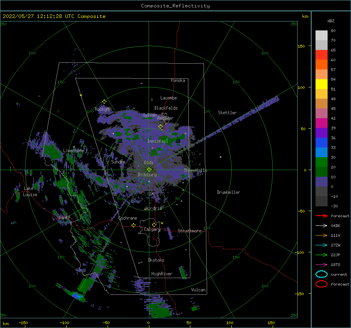The image size is (351, 328).
Task: Click the Calgary city label
Action: tap(152, 229)
